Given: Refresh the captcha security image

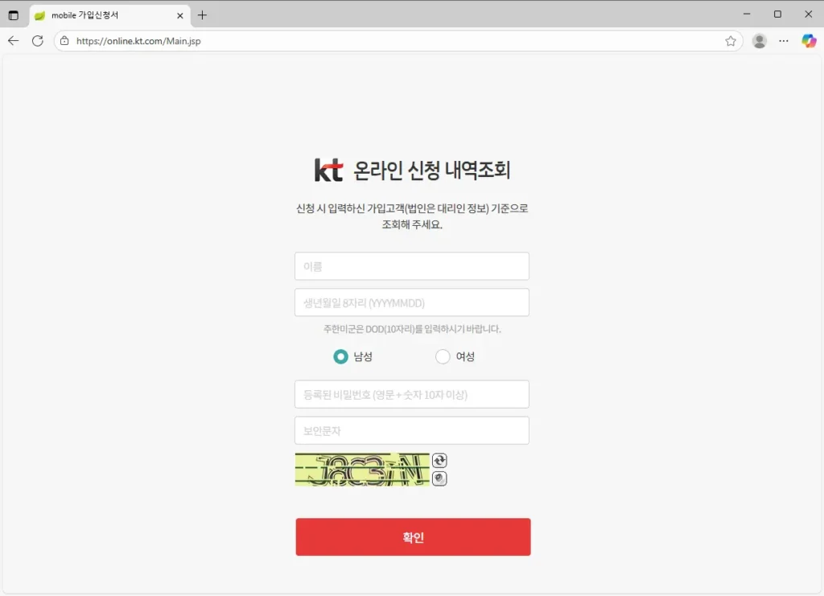Looking at the screenshot, I should coord(439,460).
